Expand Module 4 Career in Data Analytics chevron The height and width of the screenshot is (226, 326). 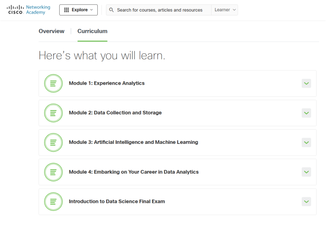click(x=306, y=172)
